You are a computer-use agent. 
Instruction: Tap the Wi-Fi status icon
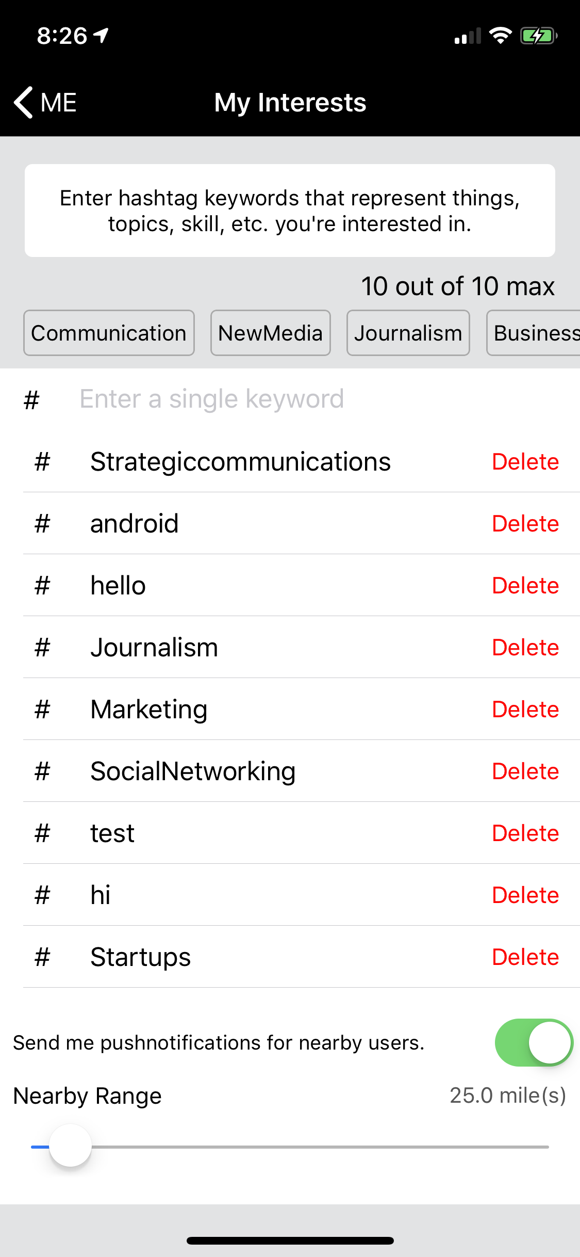(500, 36)
